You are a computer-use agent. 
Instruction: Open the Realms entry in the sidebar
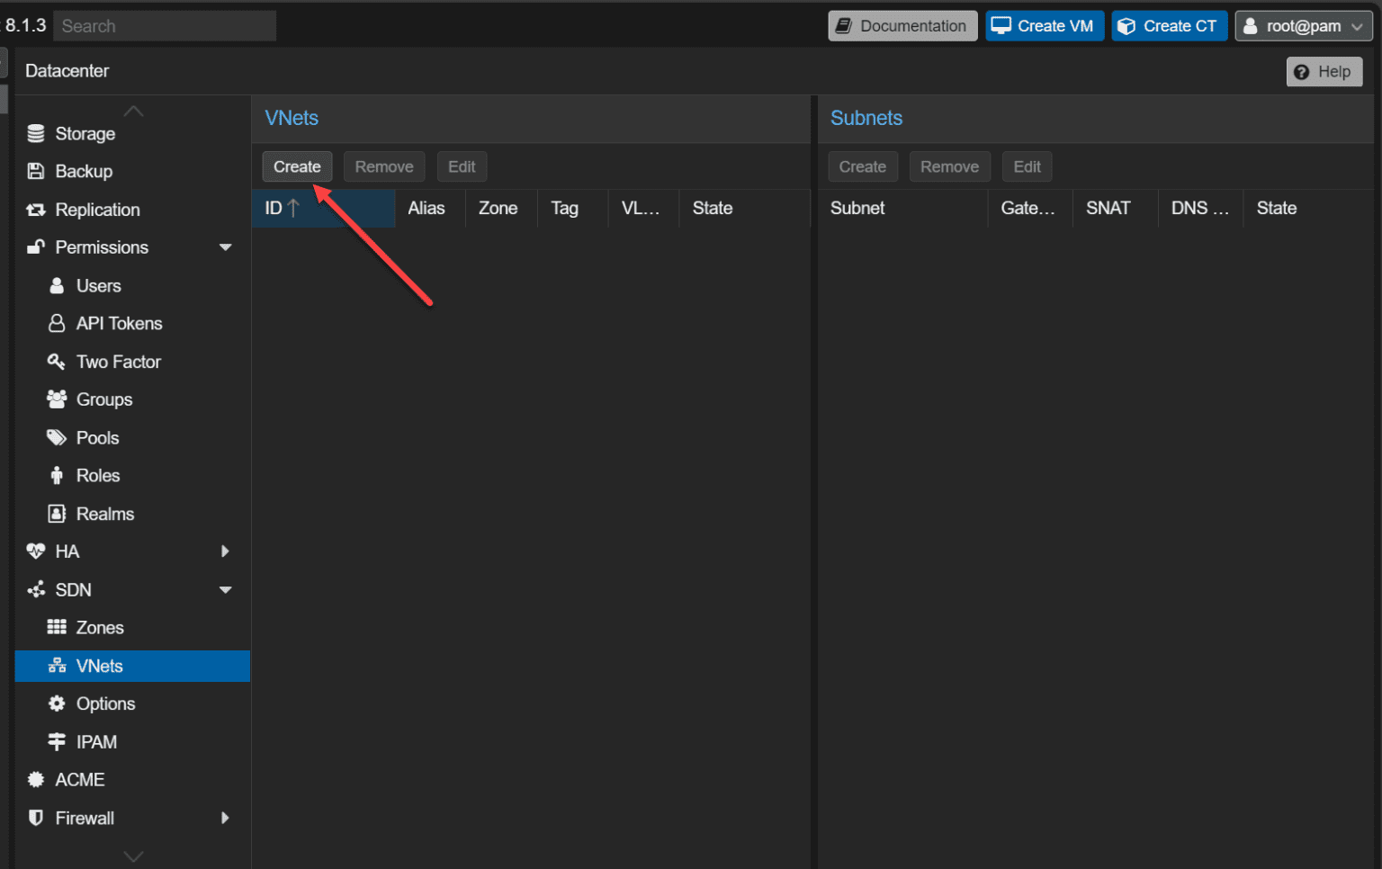pos(105,513)
